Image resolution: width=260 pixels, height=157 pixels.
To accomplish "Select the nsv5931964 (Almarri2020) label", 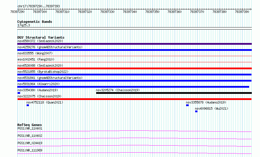I will 39,84.
